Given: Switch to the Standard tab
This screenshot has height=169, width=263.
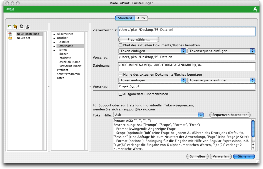Looking at the screenshot, I should [125, 18].
